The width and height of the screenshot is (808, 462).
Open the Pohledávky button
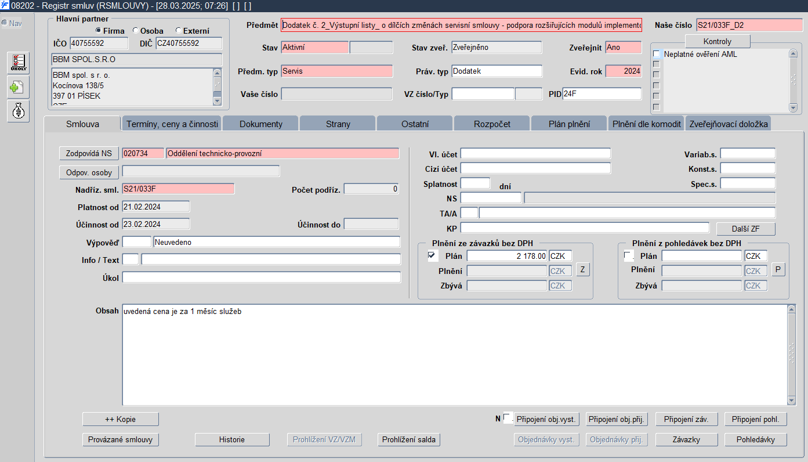click(756, 439)
